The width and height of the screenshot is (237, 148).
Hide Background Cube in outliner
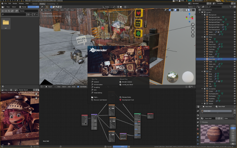(x=234, y=17)
